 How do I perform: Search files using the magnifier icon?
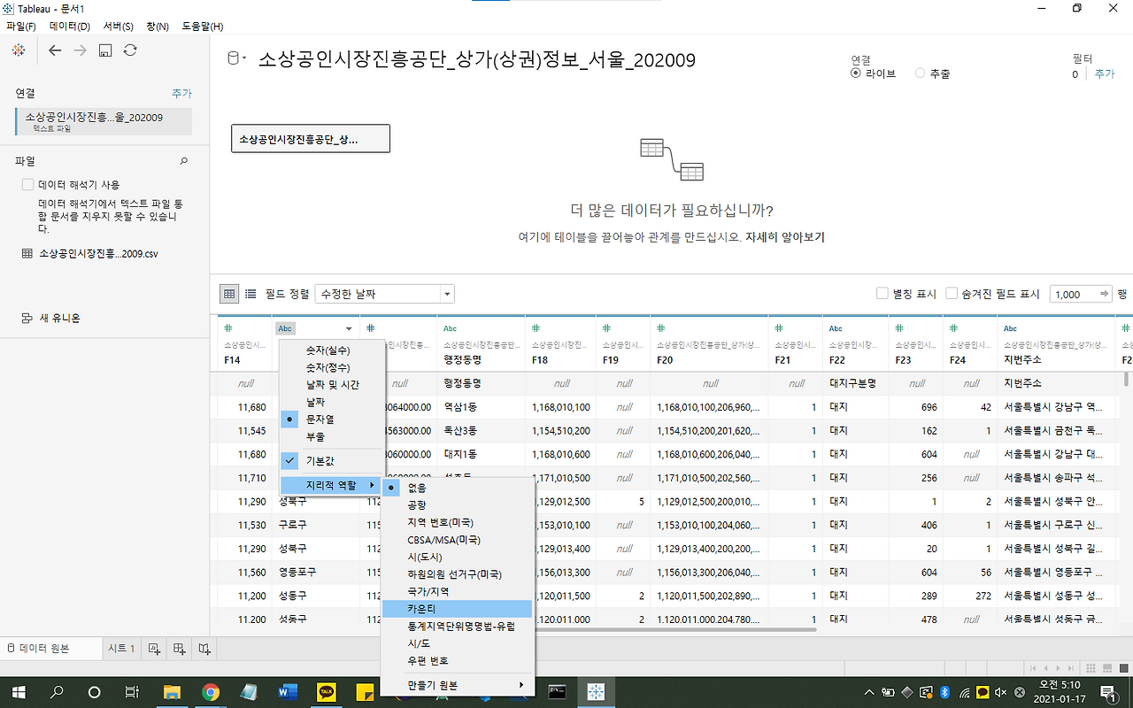184,161
